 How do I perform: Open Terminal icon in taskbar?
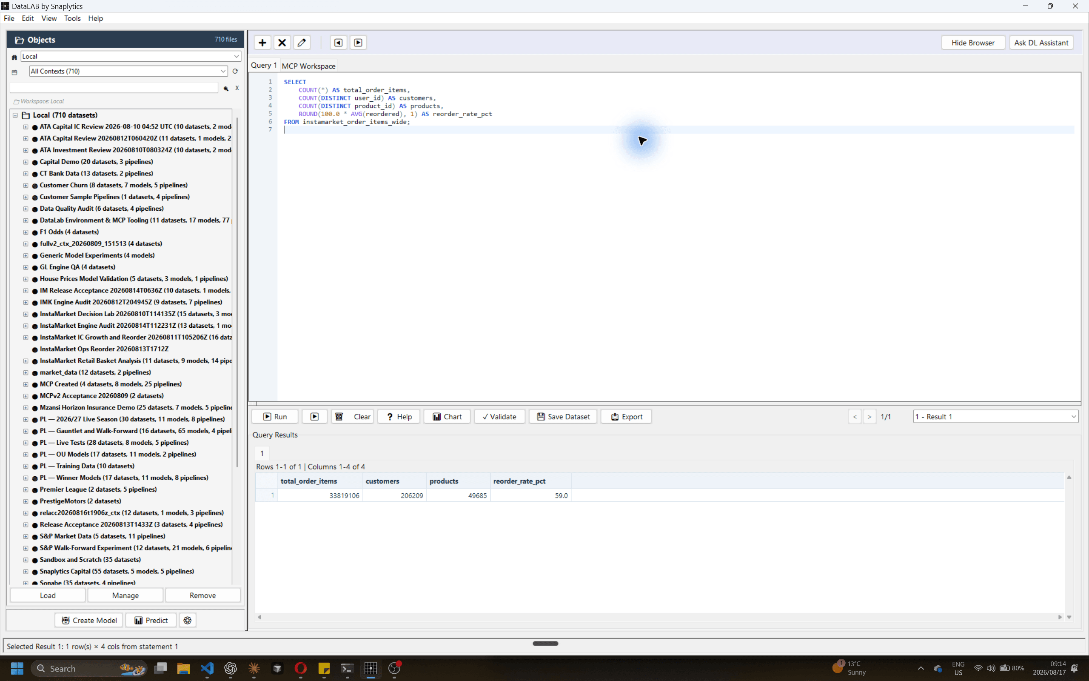click(348, 668)
